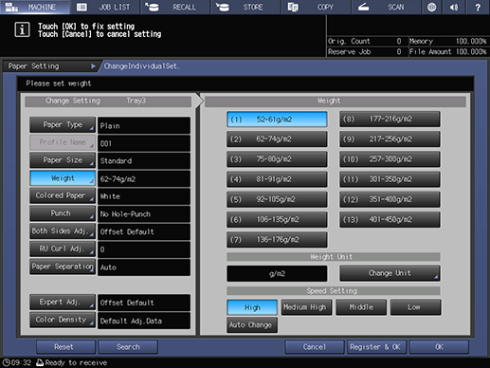490x368 pixels.
Task: Select weight (4) 81-91g/m2
Action: [x=277, y=179]
